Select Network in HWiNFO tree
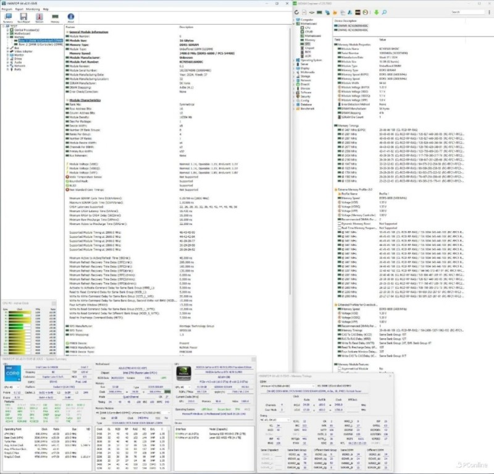494x474 pixels. (19, 66)
